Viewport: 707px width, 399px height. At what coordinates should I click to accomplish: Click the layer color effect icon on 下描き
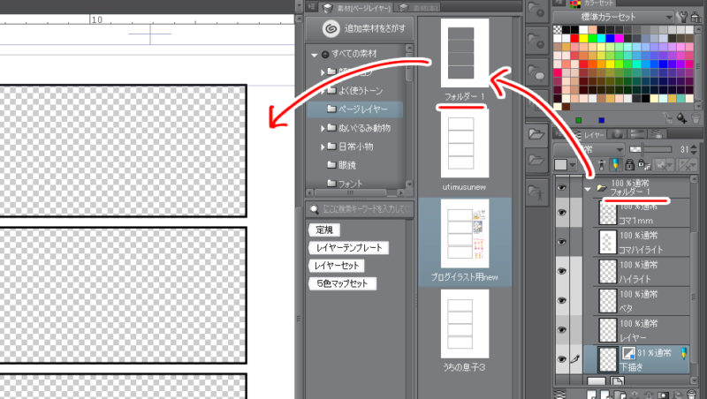pos(628,352)
